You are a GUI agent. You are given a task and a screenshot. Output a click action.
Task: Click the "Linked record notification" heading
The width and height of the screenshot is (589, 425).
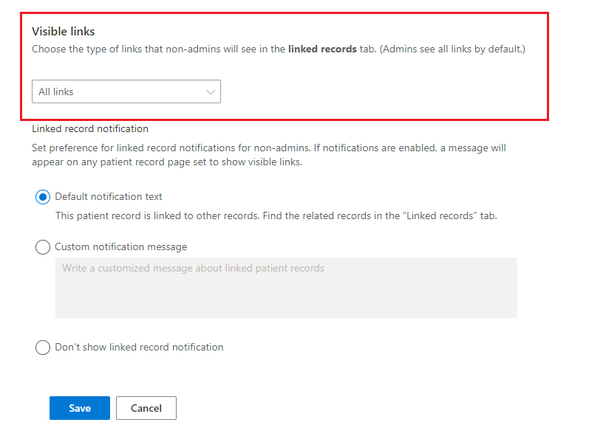[x=90, y=128]
